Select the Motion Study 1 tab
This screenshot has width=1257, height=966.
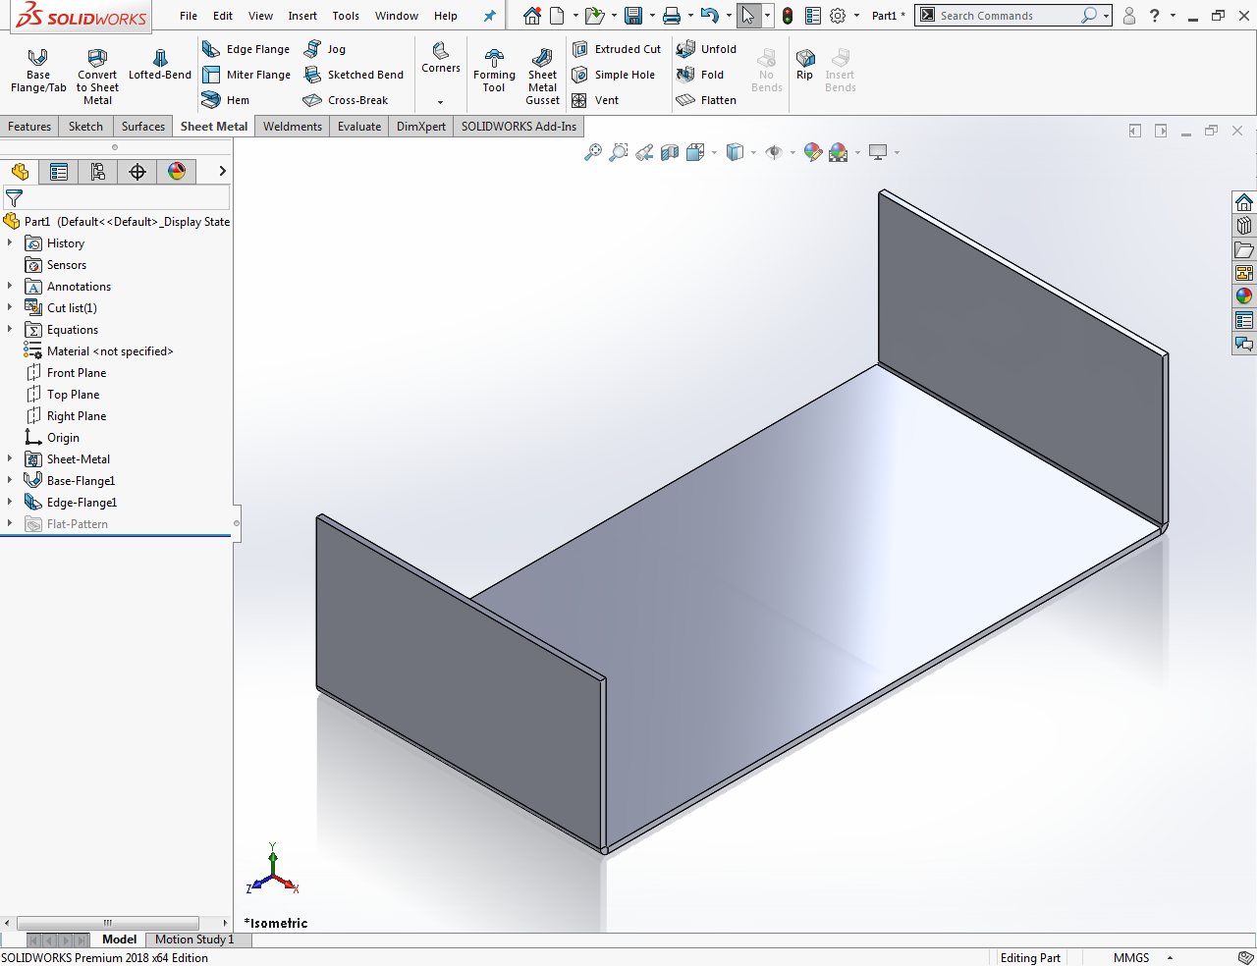tap(194, 939)
